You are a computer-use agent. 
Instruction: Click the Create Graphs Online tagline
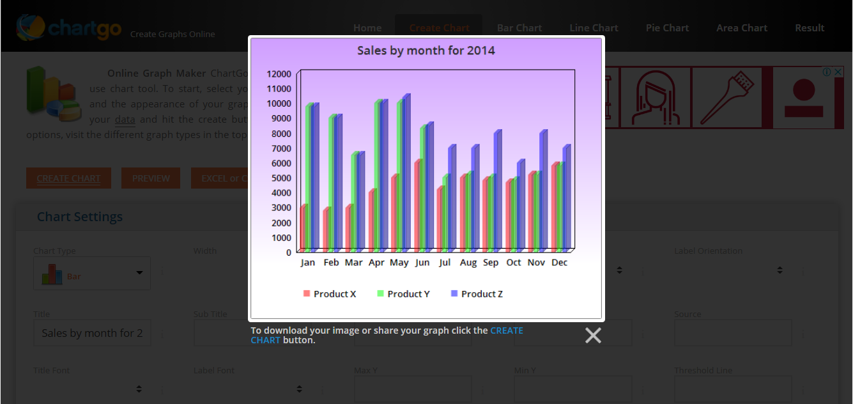173,35
